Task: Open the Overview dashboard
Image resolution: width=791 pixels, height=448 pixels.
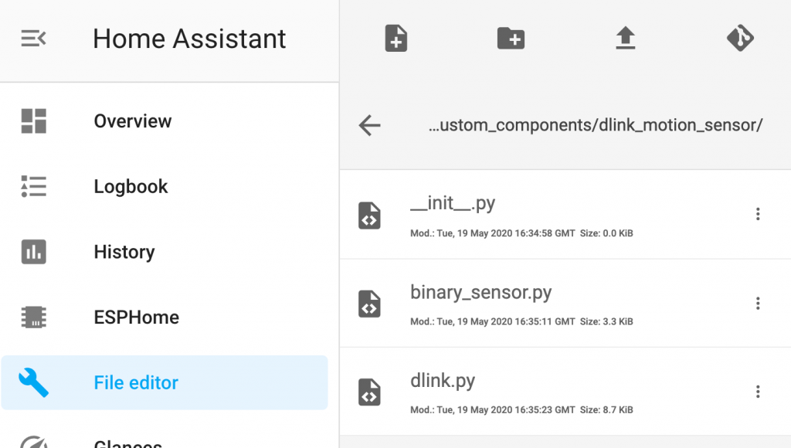Action: (x=132, y=121)
